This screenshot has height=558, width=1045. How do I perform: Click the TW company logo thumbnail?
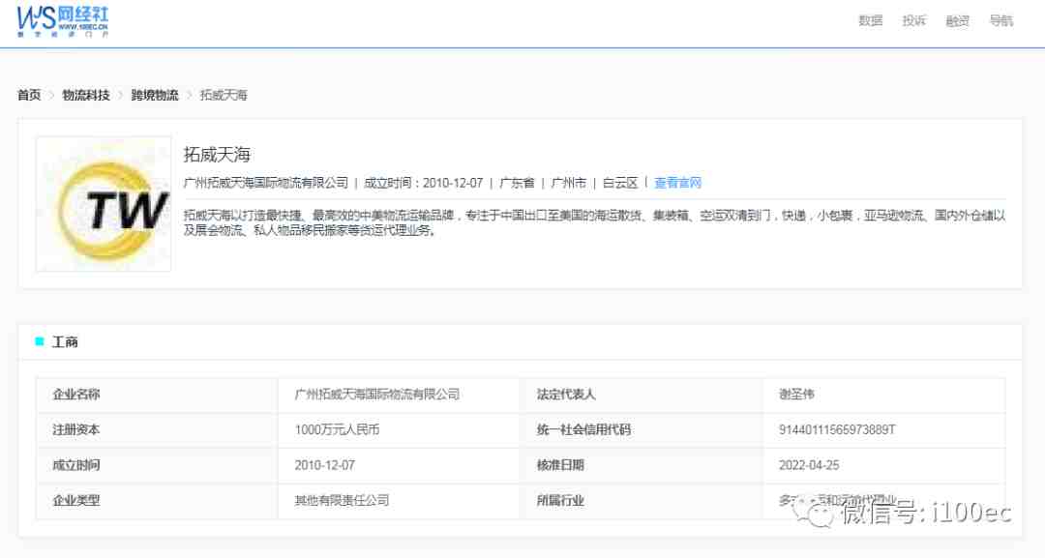(x=104, y=204)
